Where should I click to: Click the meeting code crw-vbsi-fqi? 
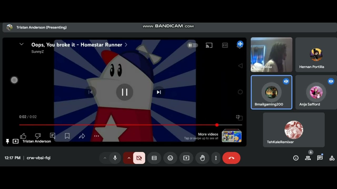click(38, 158)
